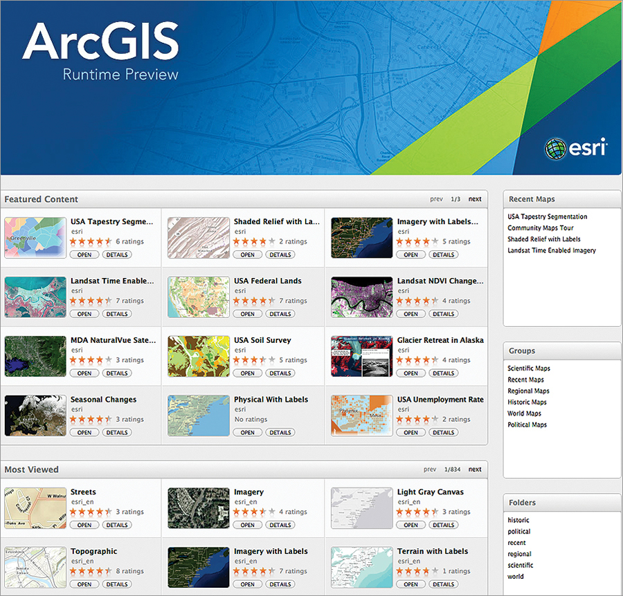View details for the Imagery basemap
623x596 pixels.
point(280,525)
